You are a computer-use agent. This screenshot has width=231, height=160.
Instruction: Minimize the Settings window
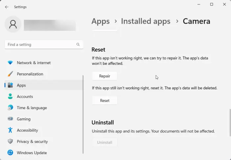pyautogui.click(x=199, y=4)
